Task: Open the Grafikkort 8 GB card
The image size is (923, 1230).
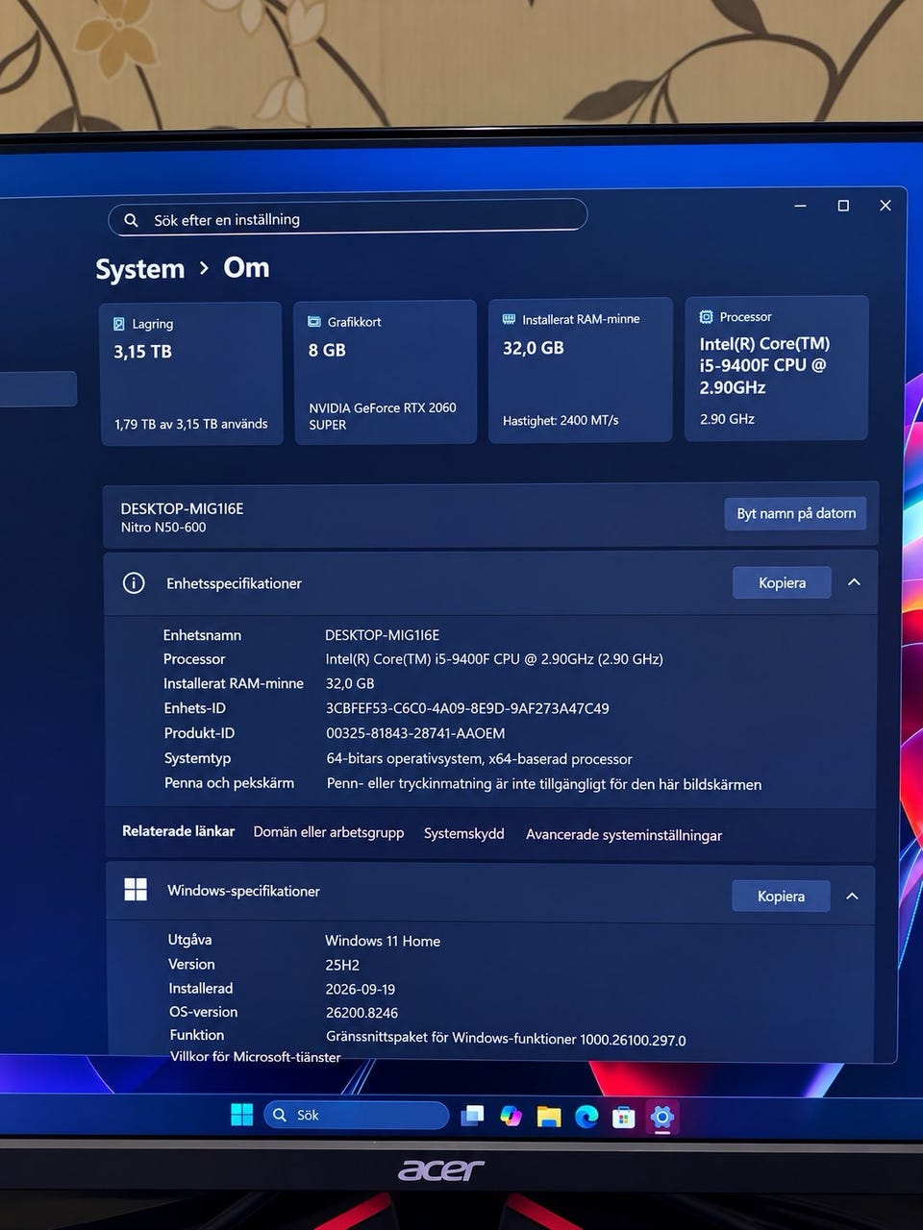Action: (x=386, y=372)
